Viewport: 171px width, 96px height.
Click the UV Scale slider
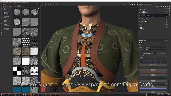click(x=149, y=53)
